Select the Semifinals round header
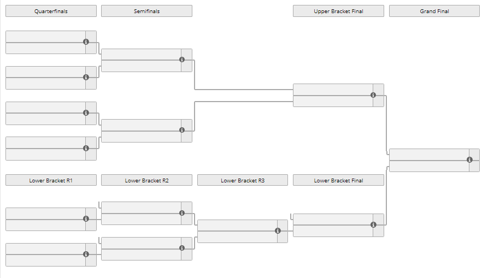Image resolution: width=482 pixels, height=278 pixels. [146, 11]
